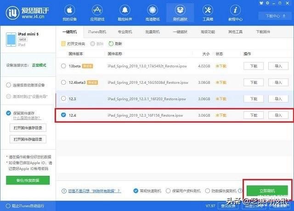Screen dimensions: 294x211
Task: Switch to 专业刷机 tab
Action: click(x=125, y=32)
